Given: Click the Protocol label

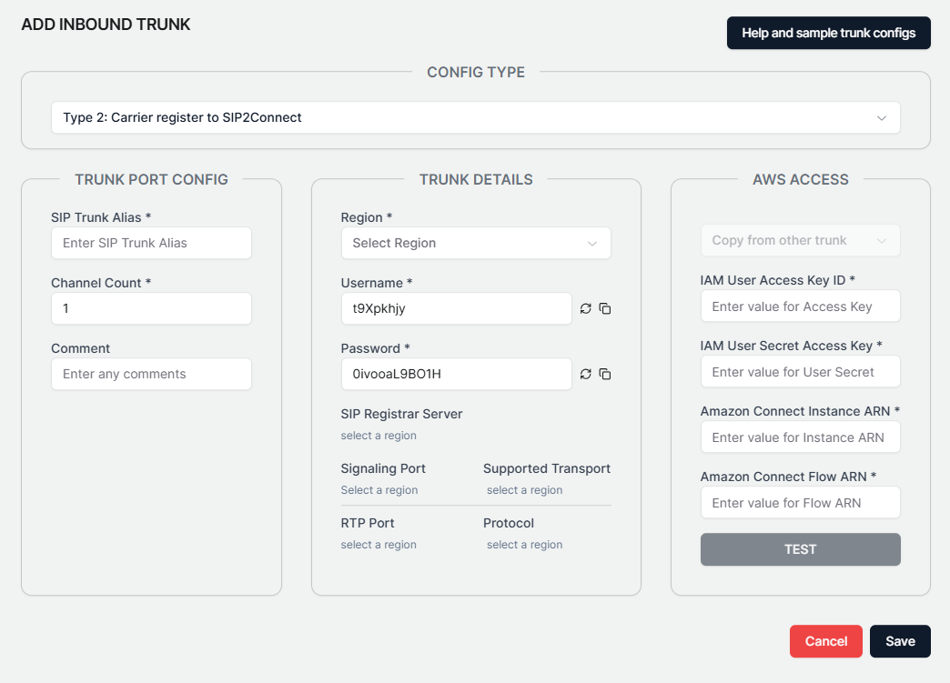Looking at the screenshot, I should [509, 523].
